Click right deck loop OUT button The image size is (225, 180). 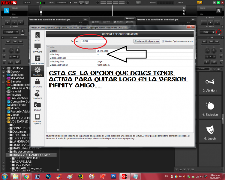pyautogui.click(x=214, y=62)
